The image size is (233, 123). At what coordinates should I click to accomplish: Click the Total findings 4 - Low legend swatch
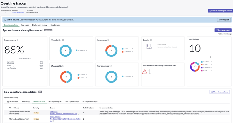pos(202,70)
